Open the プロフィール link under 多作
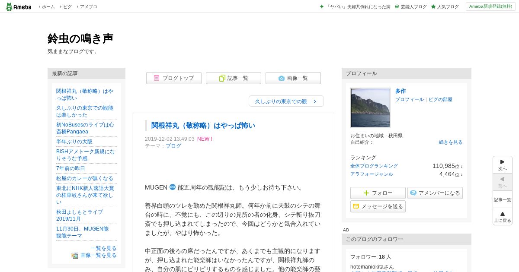Viewport: 519px width, 272px height. [410, 100]
